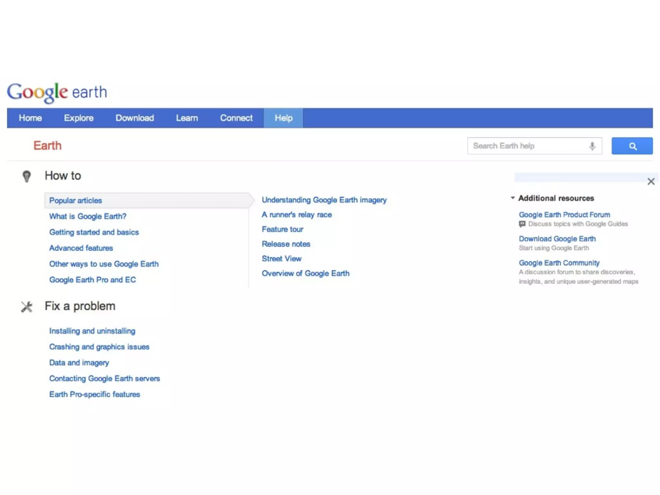
Task: Collapse the Additional resources section
Action: click(x=513, y=198)
